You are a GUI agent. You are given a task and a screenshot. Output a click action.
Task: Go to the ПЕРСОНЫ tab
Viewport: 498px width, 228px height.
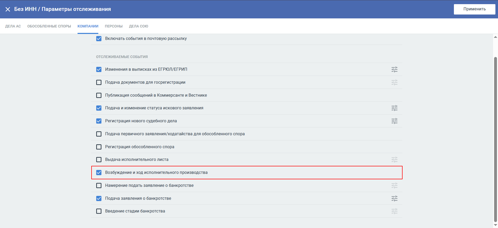114,26
